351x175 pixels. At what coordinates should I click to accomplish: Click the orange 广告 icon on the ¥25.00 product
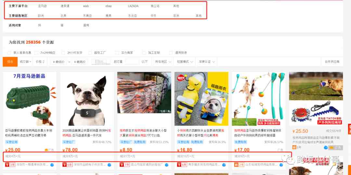point(46,150)
